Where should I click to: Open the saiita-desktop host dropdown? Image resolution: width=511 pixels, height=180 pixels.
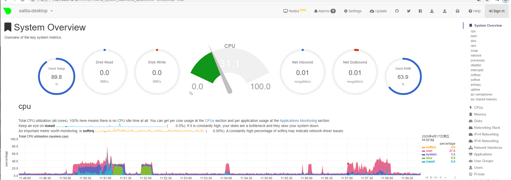tap(35, 11)
